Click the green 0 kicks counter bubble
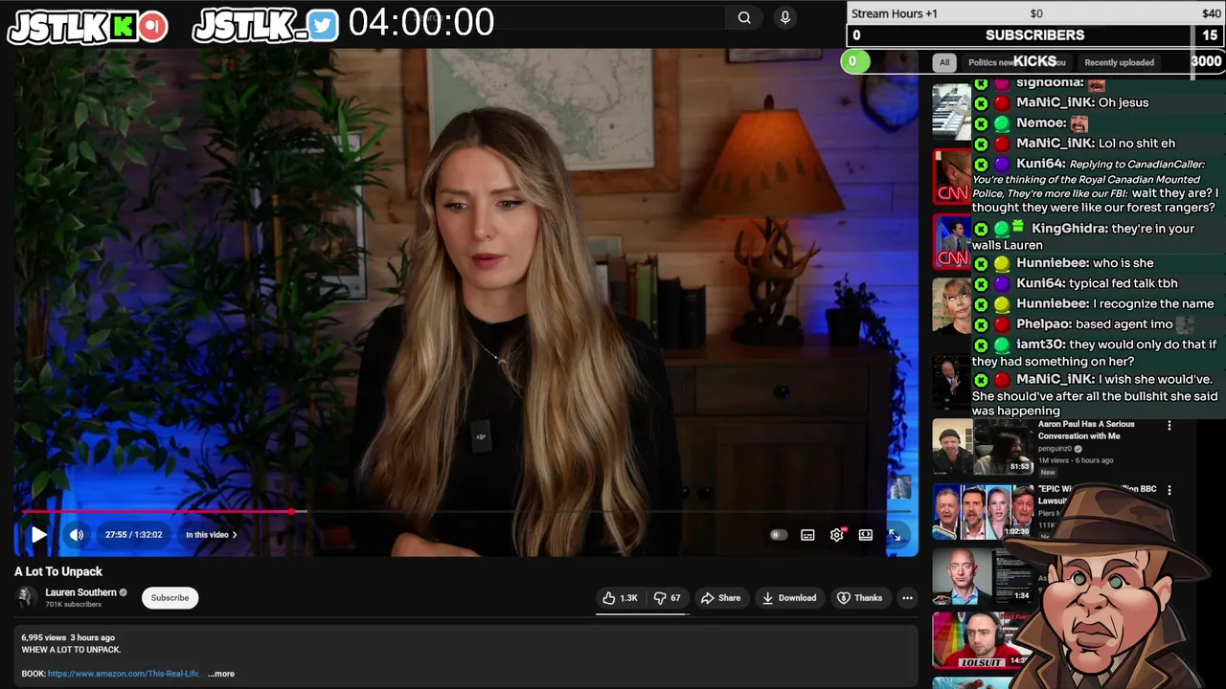Viewport: 1226px width, 689px height. [854, 61]
